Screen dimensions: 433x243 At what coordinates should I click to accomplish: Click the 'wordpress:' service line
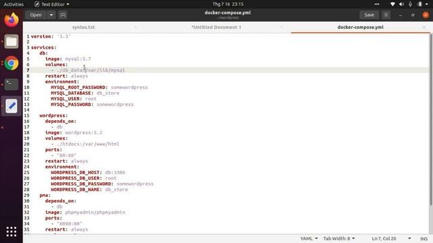click(x=53, y=115)
